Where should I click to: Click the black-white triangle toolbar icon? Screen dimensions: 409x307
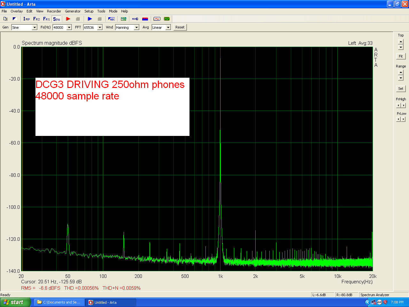click(x=14, y=19)
